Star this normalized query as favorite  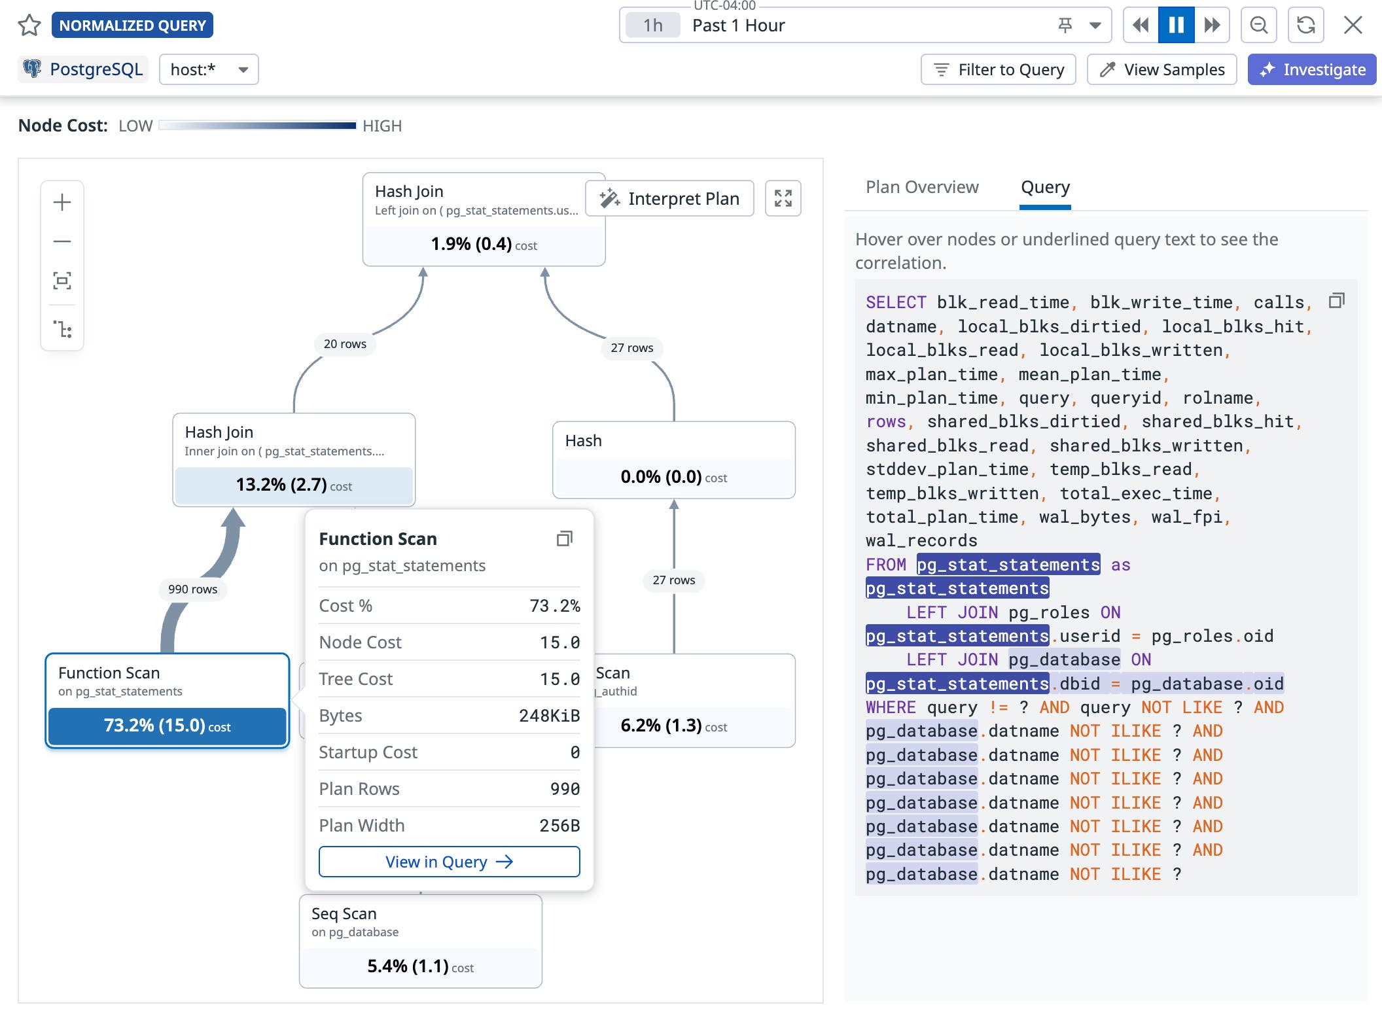[x=29, y=26]
